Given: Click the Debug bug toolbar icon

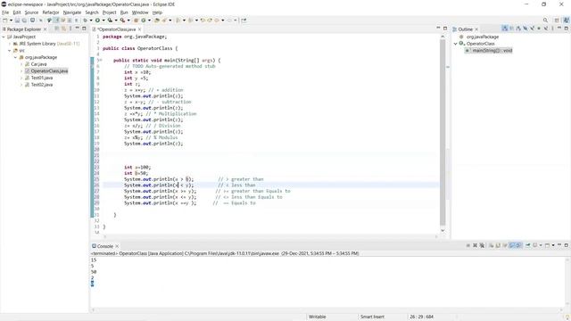Looking at the screenshot, I should (x=85, y=21).
